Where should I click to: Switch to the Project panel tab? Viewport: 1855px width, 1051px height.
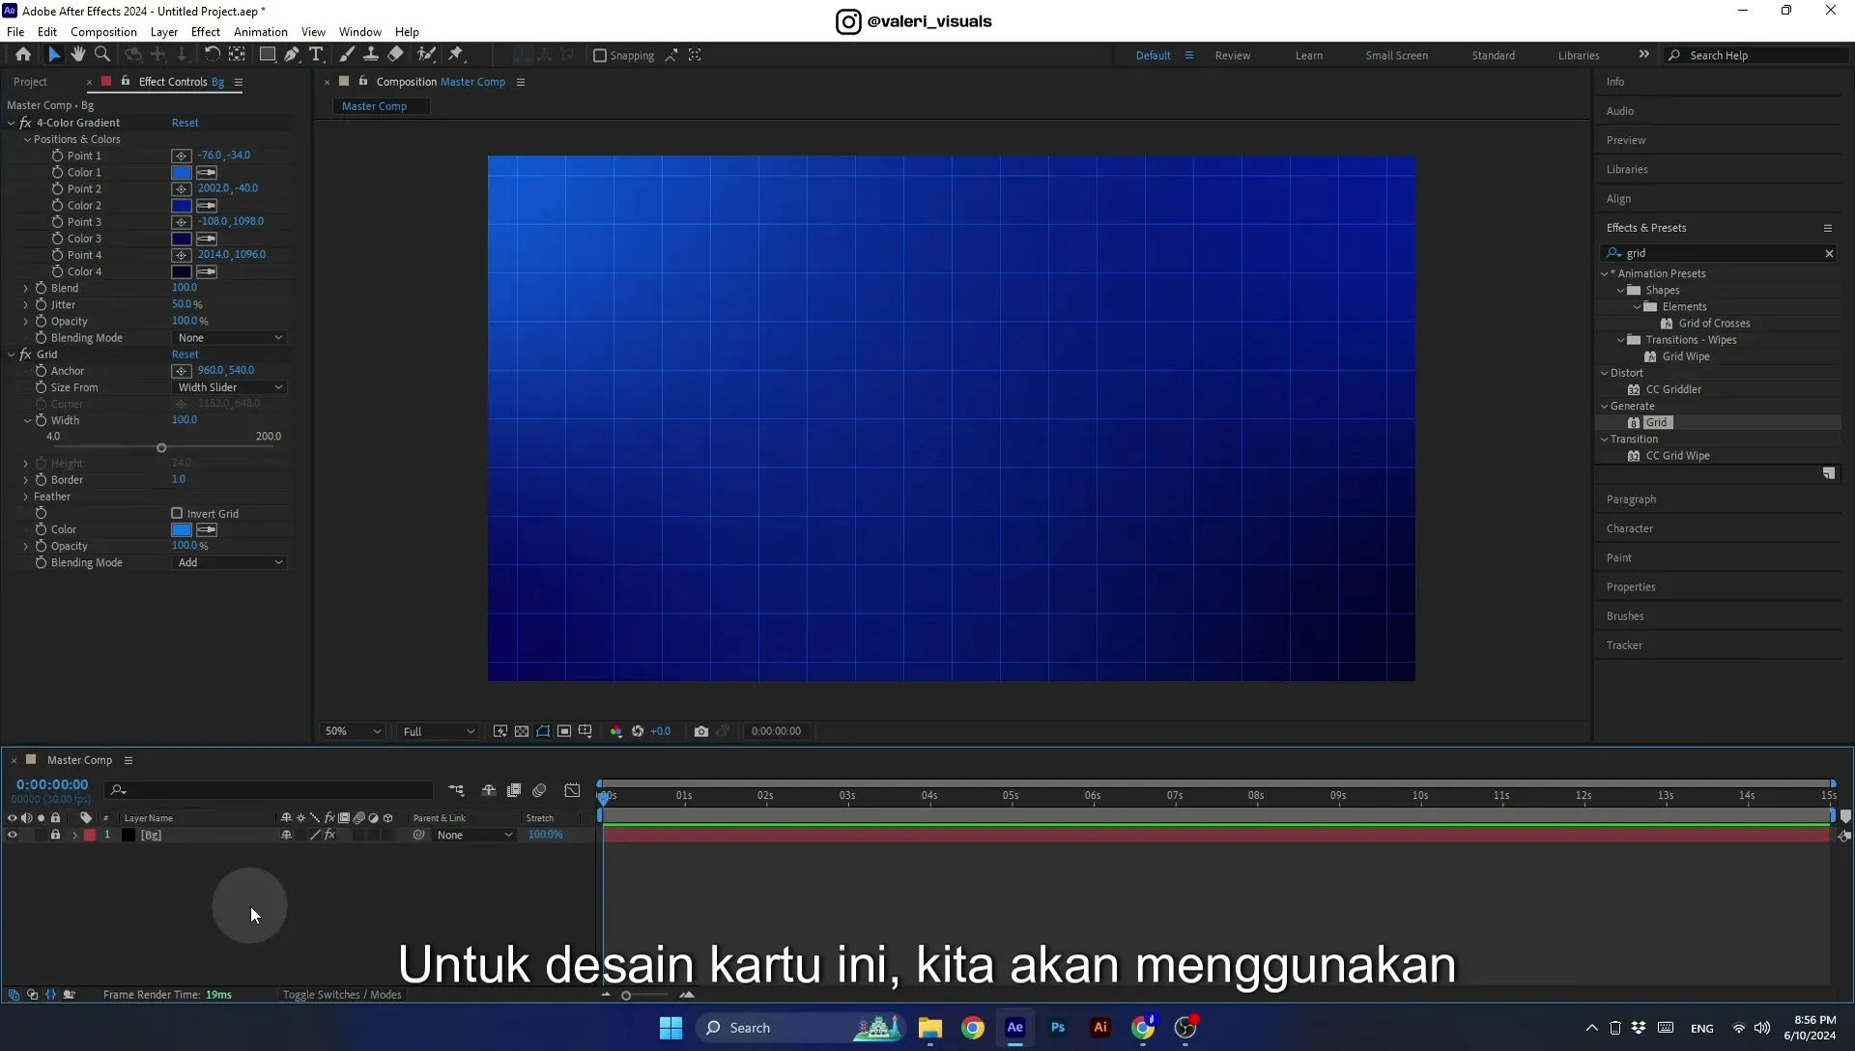[30, 82]
